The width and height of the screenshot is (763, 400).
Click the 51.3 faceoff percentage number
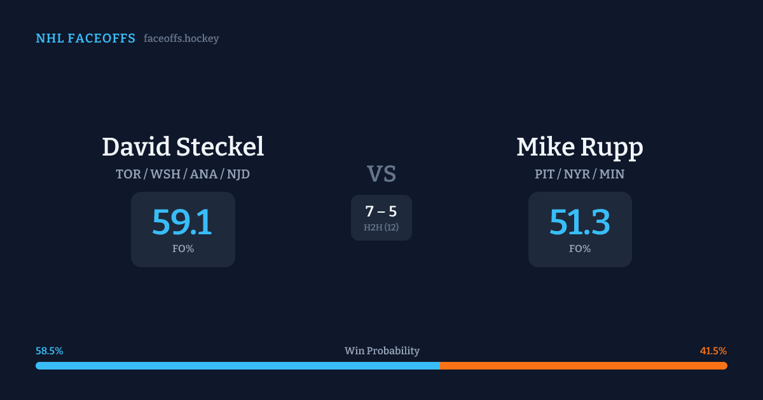tap(580, 222)
